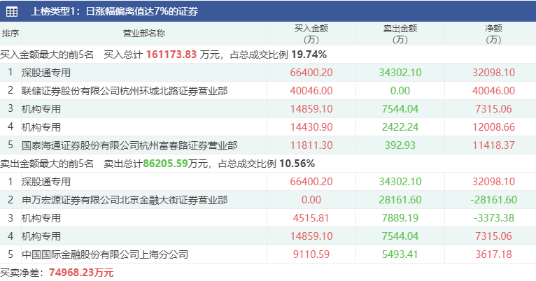Select 32098.10 in the buy top-5 section
Image resolution: width=536 pixels, height=281 pixels.
pyautogui.click(x=493, y=73)
